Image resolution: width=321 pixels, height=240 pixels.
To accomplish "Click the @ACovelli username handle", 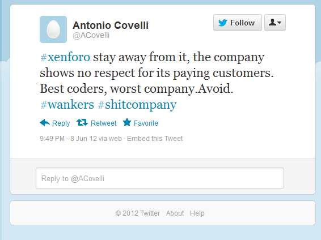I will pyautogui.click(x=91, y=35).
